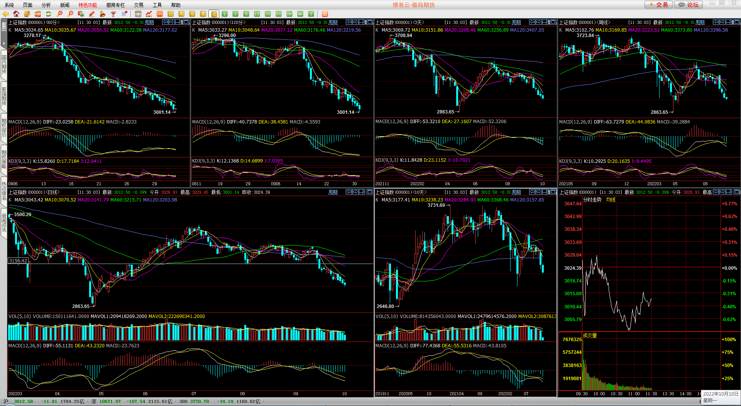Select the 分时走势 label in intraday panel
Screen dimensions: 741x406
click(x=592, y=200)
